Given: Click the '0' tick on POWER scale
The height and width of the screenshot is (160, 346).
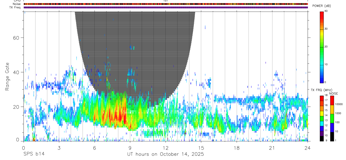Looking at the screenshot, I should click(326, 82).
